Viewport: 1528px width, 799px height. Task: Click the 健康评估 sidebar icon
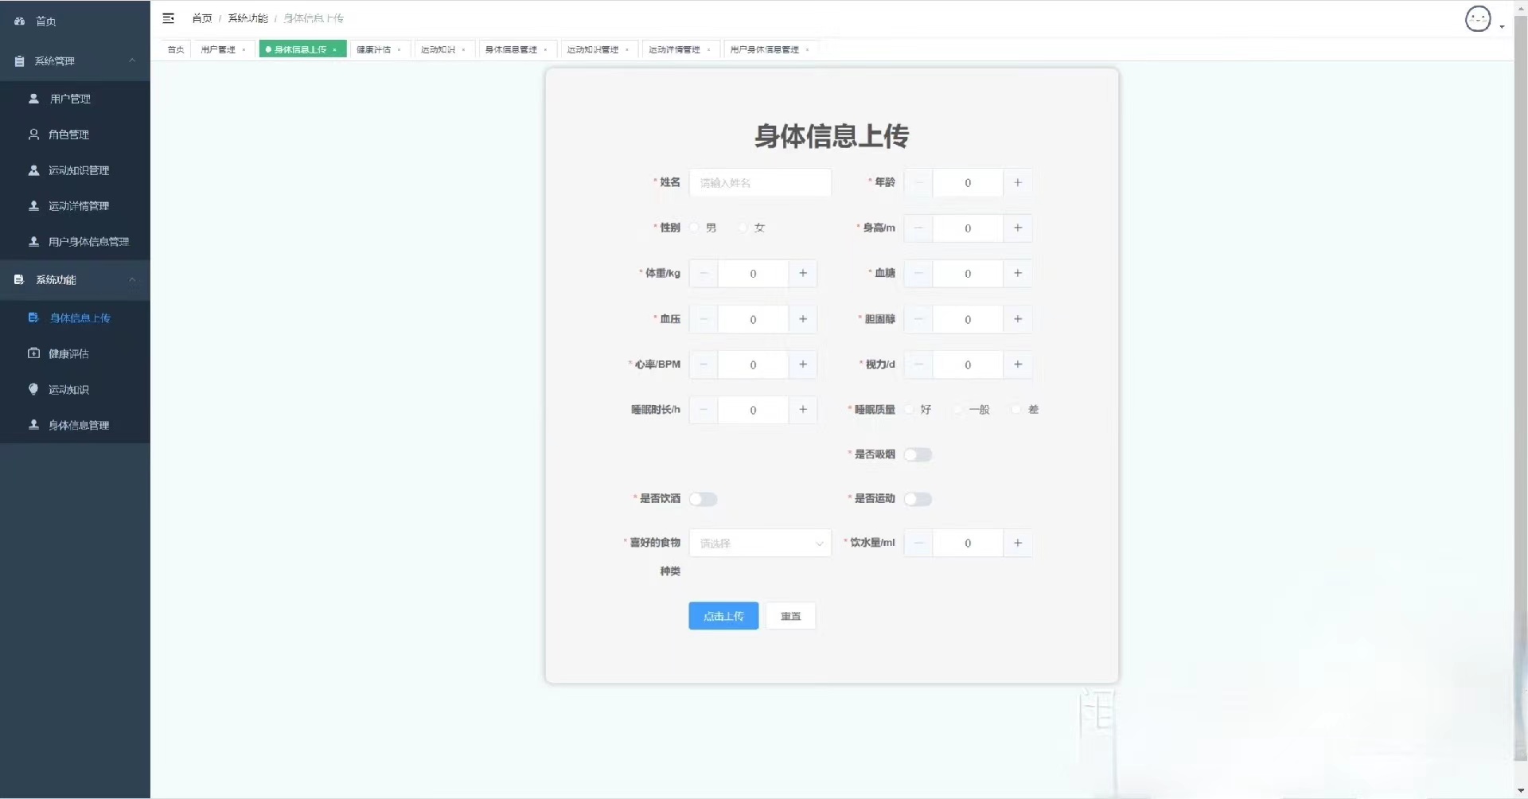click(33, 353)
